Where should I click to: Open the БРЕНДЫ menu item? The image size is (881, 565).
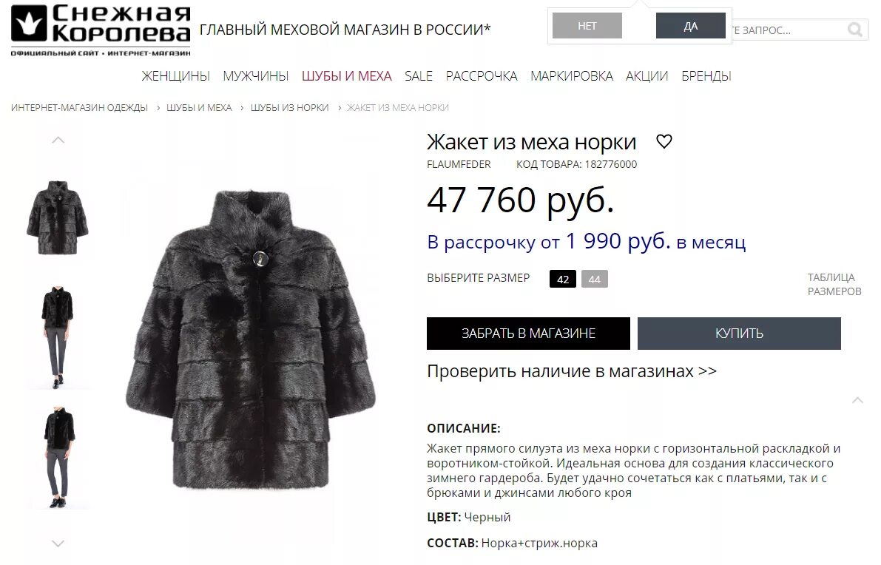pyautogui.click(x=706, y=76)
